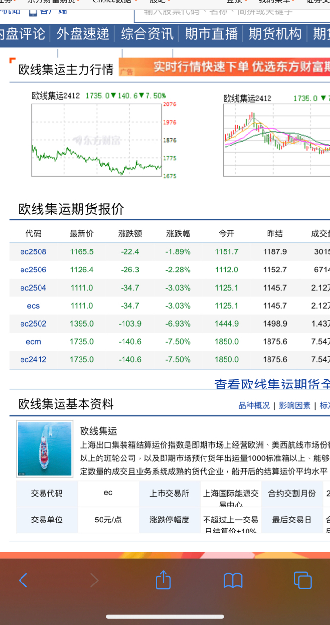Click the 涨跌额 column header
Screen dimensions: 330x625
click(130, 234)
